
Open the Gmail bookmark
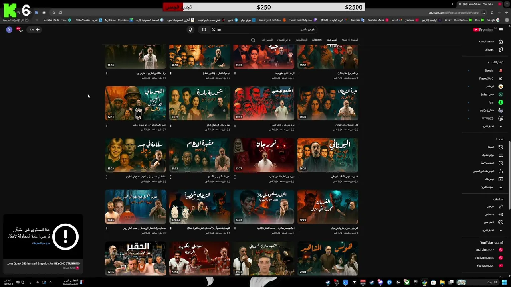(396, 20)
